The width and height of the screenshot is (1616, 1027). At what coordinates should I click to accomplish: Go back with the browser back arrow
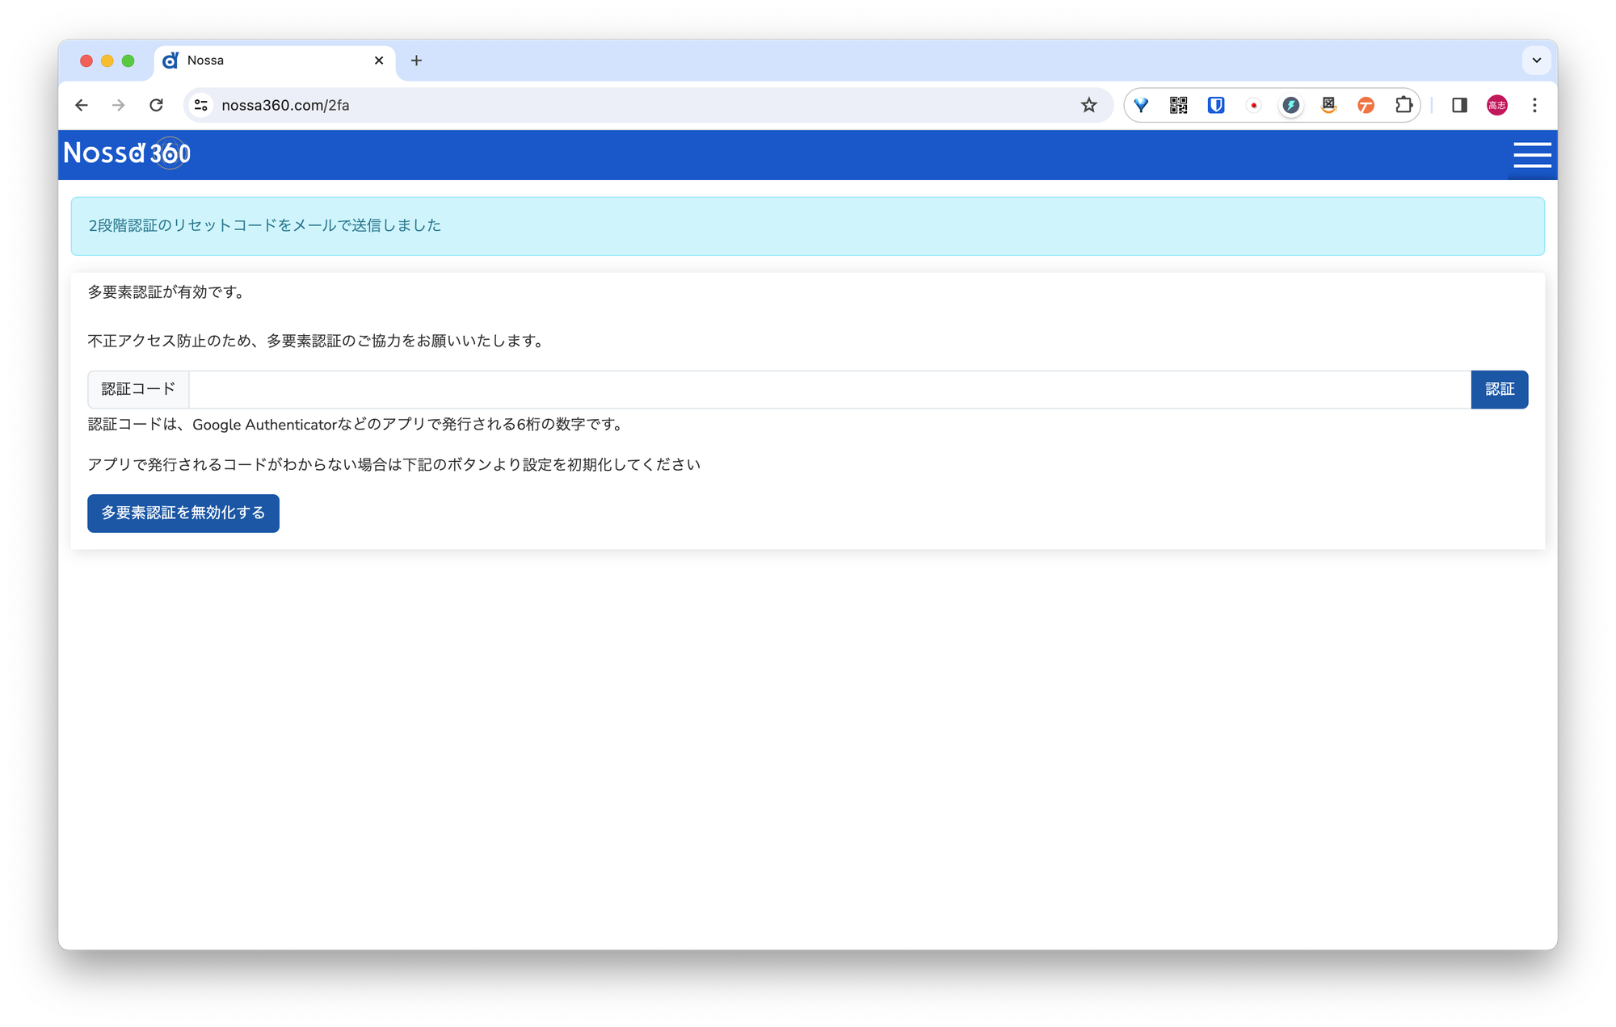click(x=82, y=105)
